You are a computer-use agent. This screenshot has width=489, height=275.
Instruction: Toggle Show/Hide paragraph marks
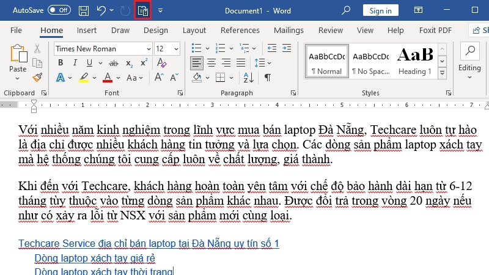coord(268,78)
